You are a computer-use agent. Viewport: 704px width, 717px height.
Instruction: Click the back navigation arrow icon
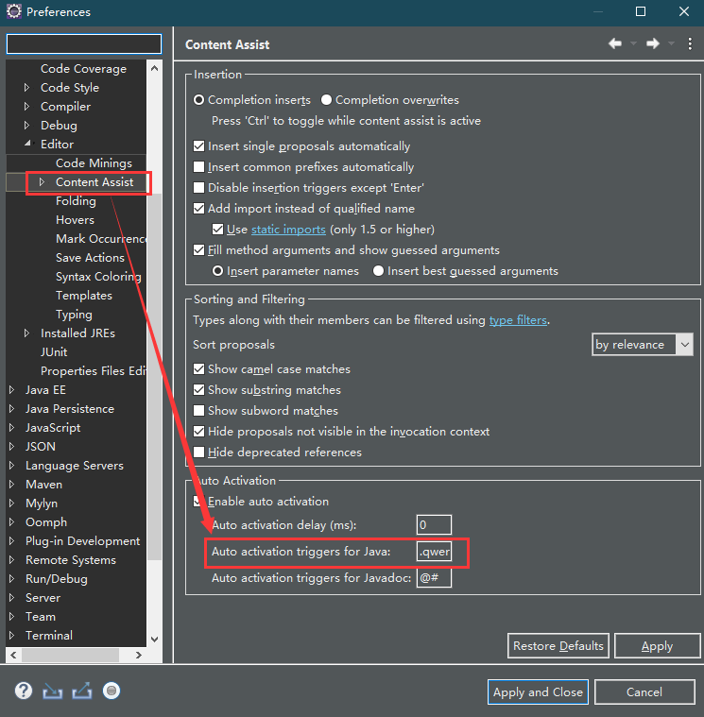click(615, 43)
